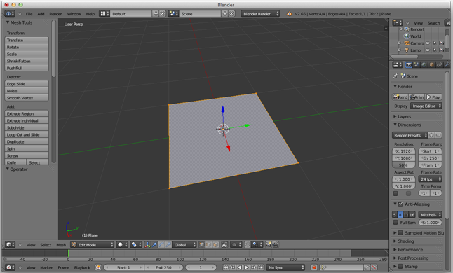Toggle the 3D manipulator widget icon

(147, 245)
